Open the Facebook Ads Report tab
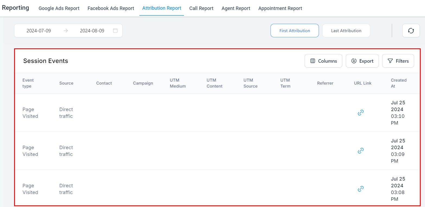Viewport: 425px width, 207px height. tap(111, 8)
